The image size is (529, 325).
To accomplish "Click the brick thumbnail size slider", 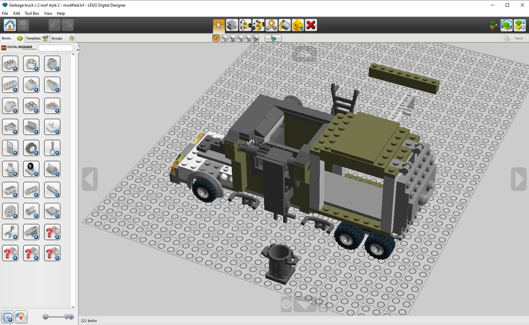I will (58, 317).
